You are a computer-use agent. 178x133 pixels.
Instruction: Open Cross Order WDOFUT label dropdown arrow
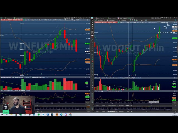(117, 22)
